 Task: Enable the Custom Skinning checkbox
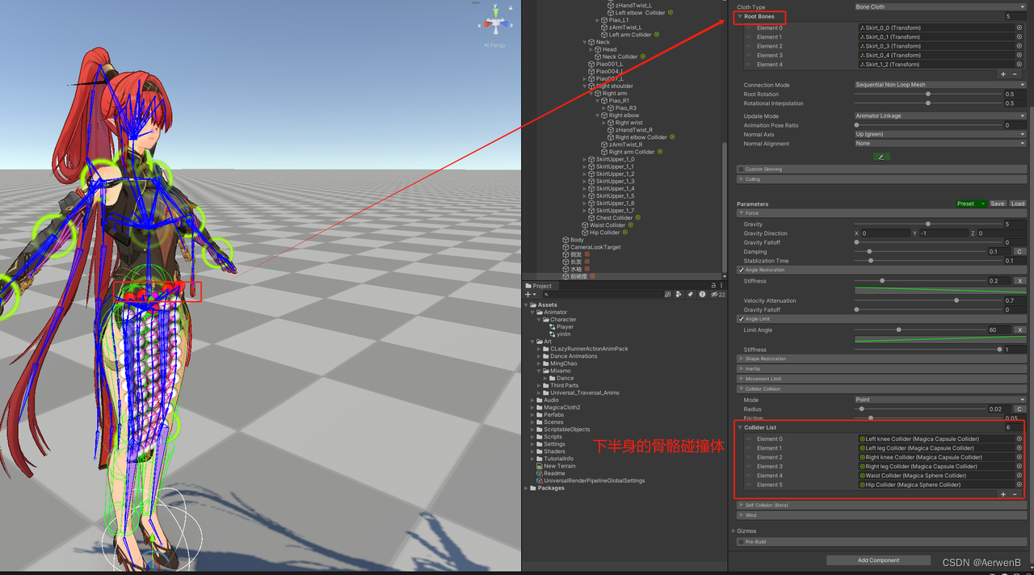tap(741, 170)
